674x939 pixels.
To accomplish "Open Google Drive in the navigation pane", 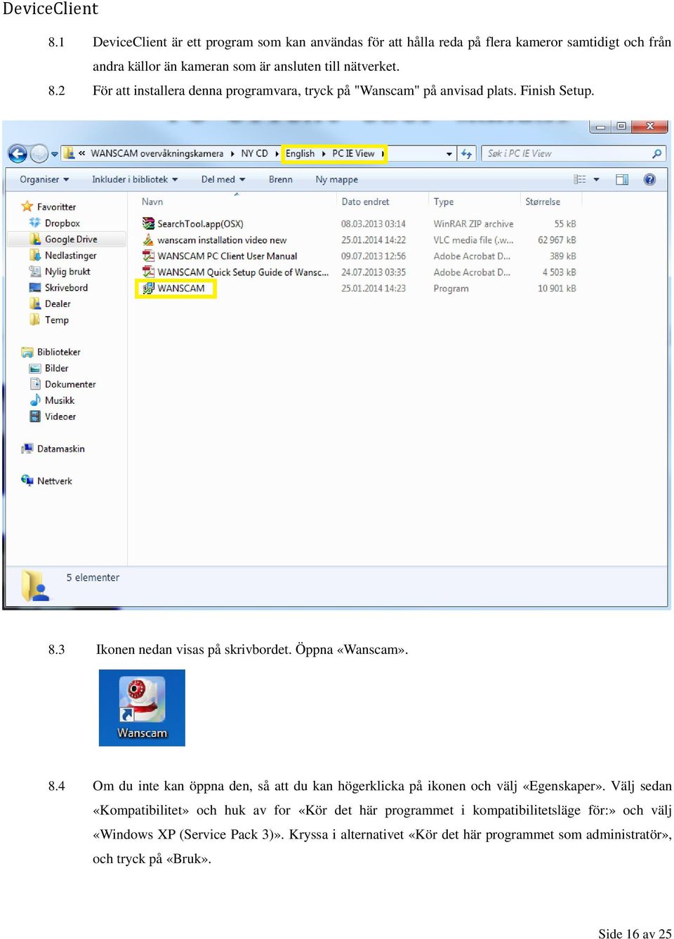I will pos(70,239).
